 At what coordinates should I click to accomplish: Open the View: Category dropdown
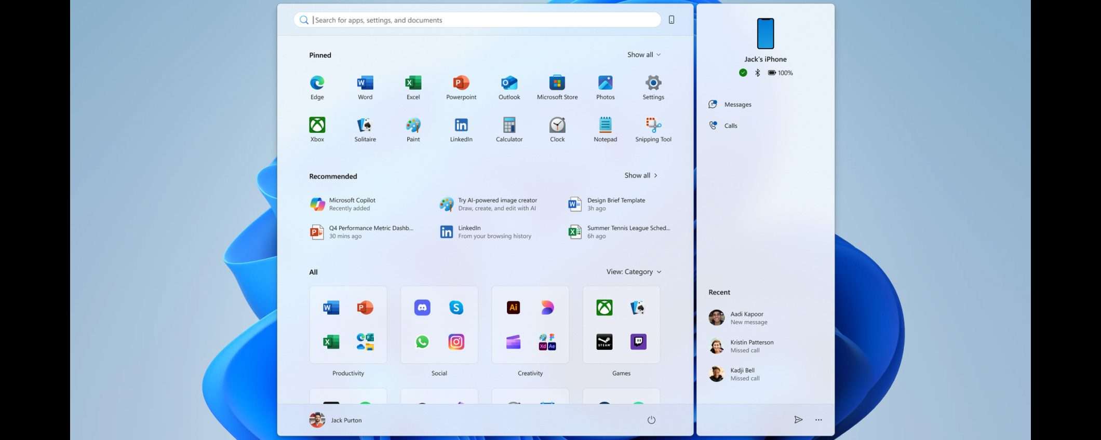pos(634,272)
